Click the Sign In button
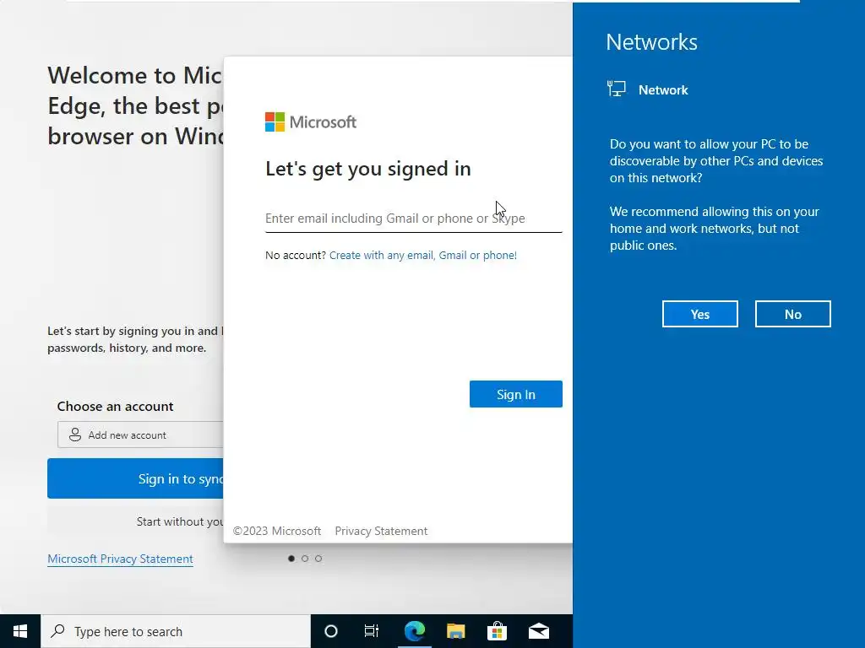Screen dimensions: 865x648 pos(516,394)
